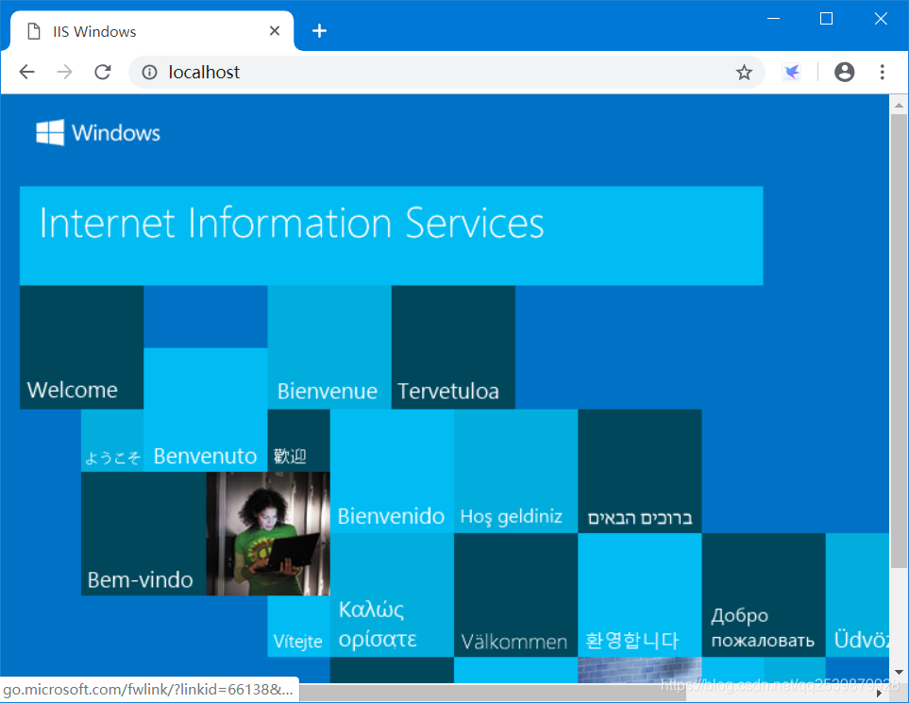Click the Welcome tile
Screen dimensions: 909x703
click(x=82, y=347)
